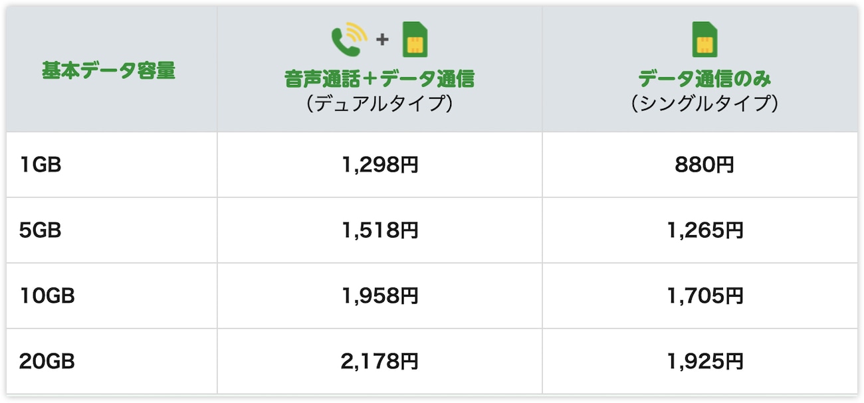Select the 基本データ容量 column header
Image resolution: width=864 pixels, height=403 pixels.
[x=109, y=70]
